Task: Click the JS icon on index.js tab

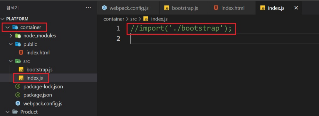Action: pos(263,8)
